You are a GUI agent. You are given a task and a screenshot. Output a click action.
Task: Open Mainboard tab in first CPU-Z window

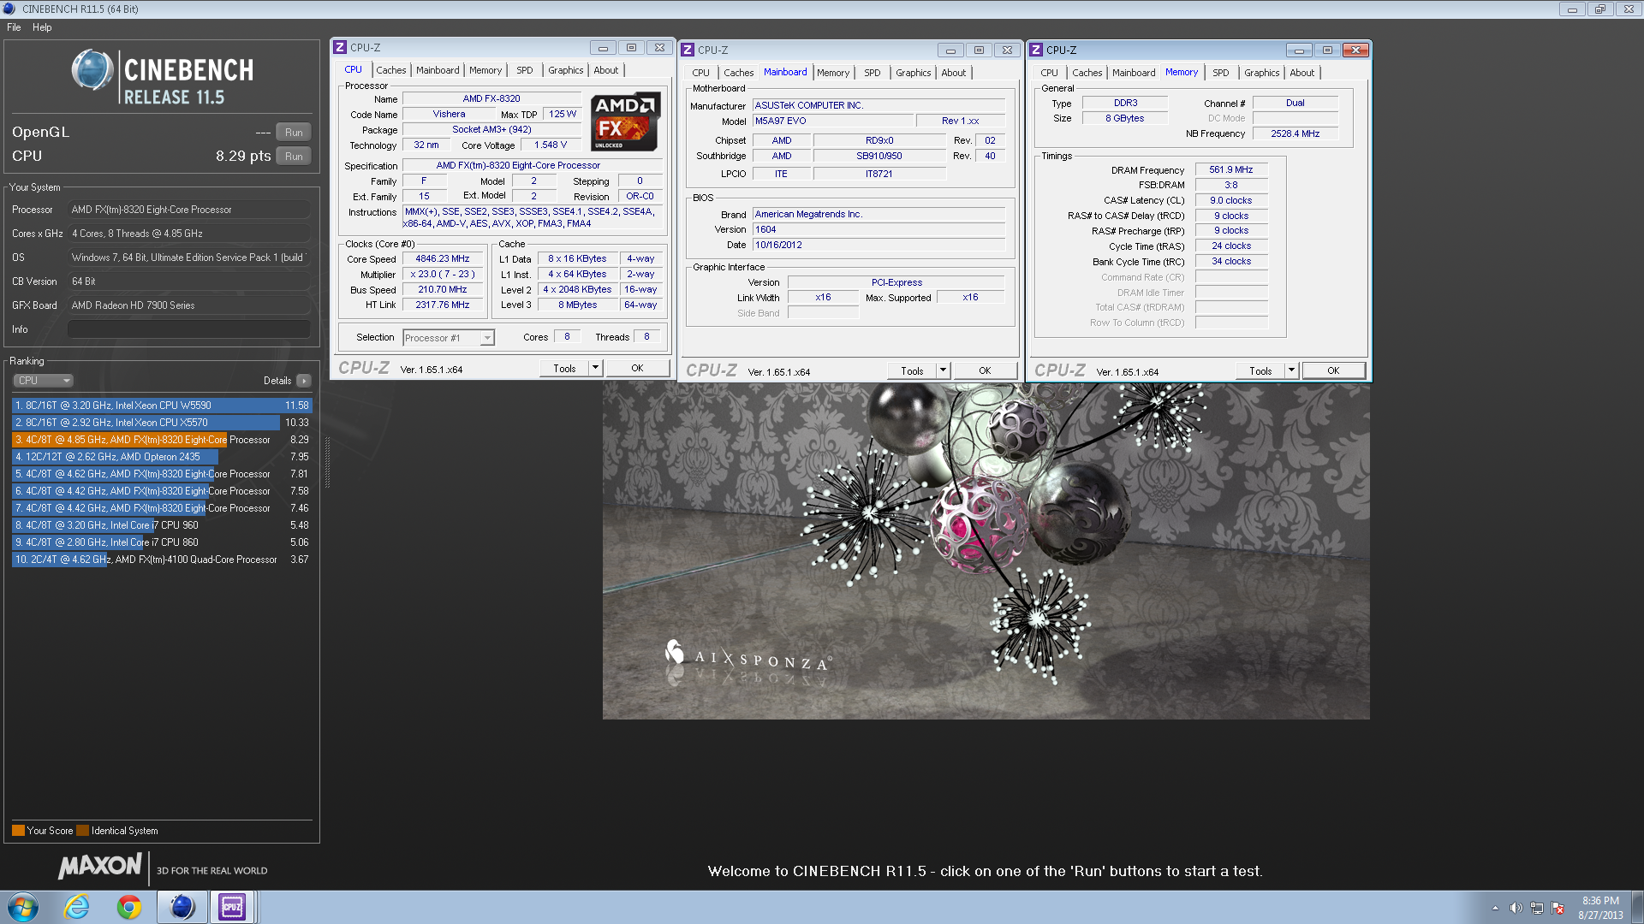point(438,70)
